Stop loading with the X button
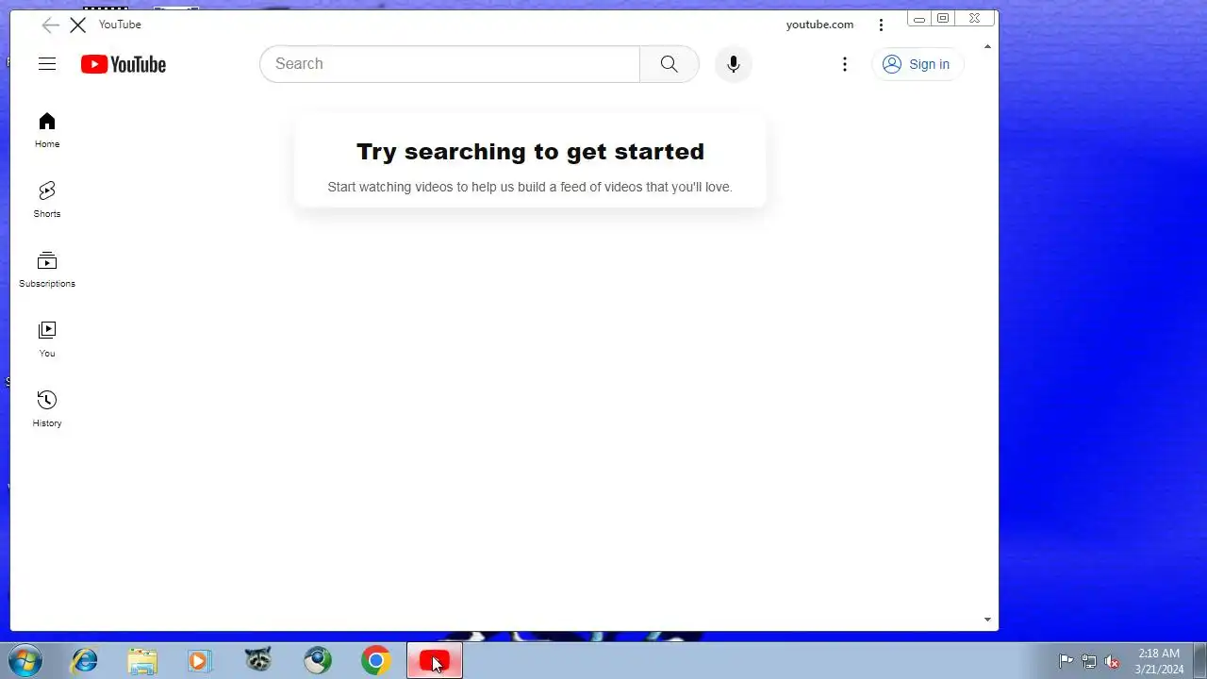The width and height of the screenshot is (1207, 679). click(78, 25)
